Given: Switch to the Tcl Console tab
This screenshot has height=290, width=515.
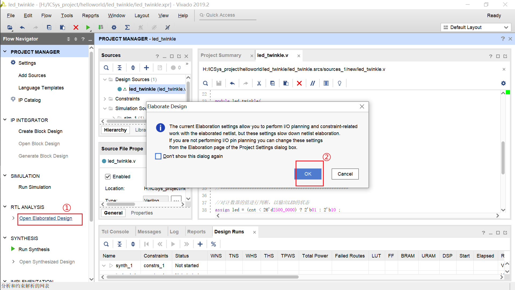Looking at the screenshot, I should click(x=115, y=232).
